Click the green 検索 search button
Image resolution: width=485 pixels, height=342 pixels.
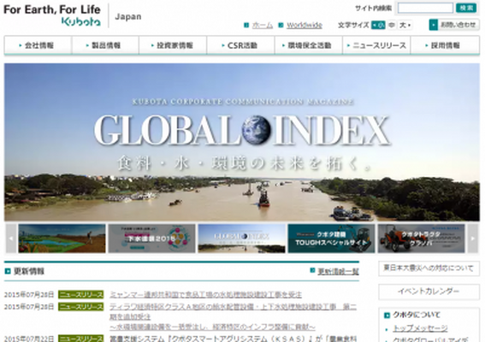click(466, 8)
